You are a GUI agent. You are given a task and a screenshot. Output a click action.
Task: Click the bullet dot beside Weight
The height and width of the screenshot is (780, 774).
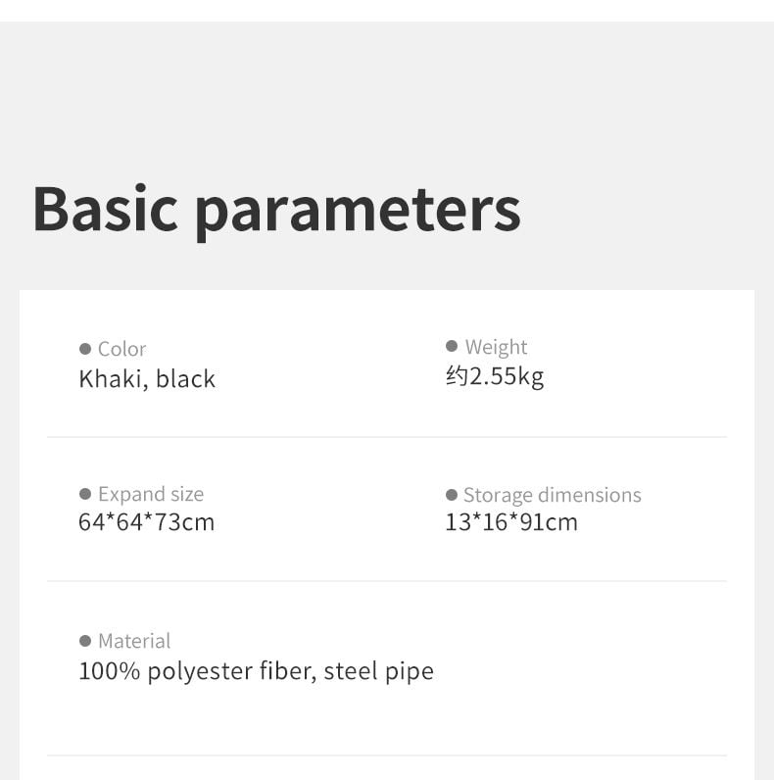452,346
